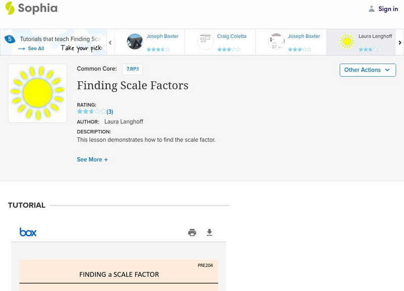The width and height of the screenshot is (404, 291).
Task: Click the Sign in link
Action: [388, 9]
